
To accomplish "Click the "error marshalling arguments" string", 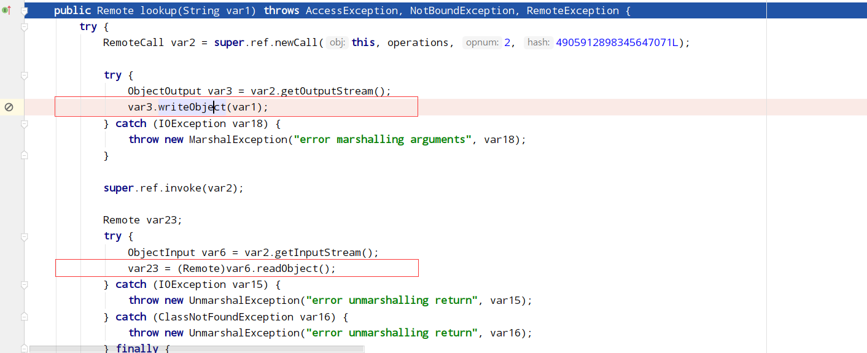I will coord(383,139).
